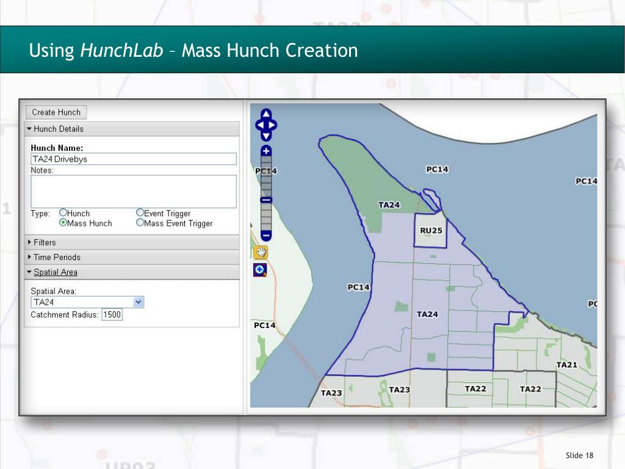This screenshot has width=625, height=469.
Task: Select the Event Trigger radio button
Action: [x=140, y=213]
